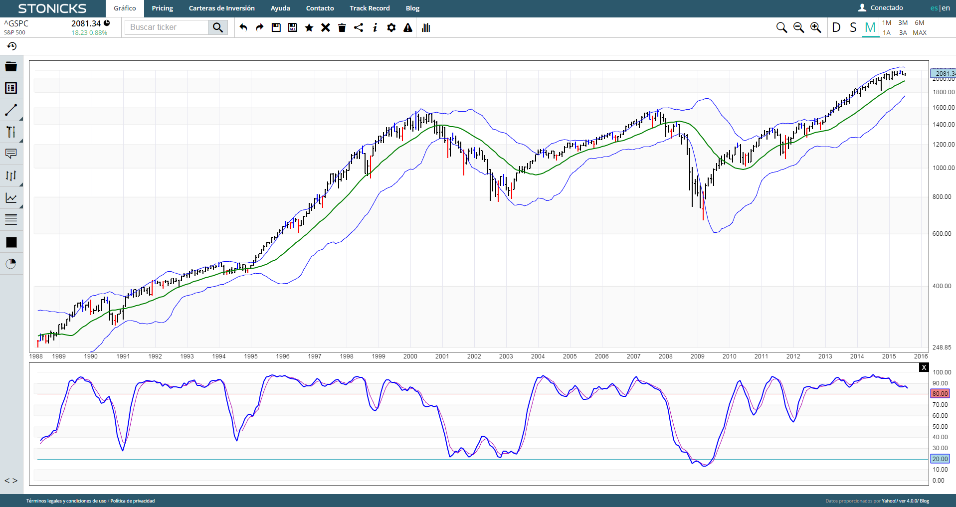Share the chart via share icon
Screen dimensions: 956x507
click(x=359, y=27)
